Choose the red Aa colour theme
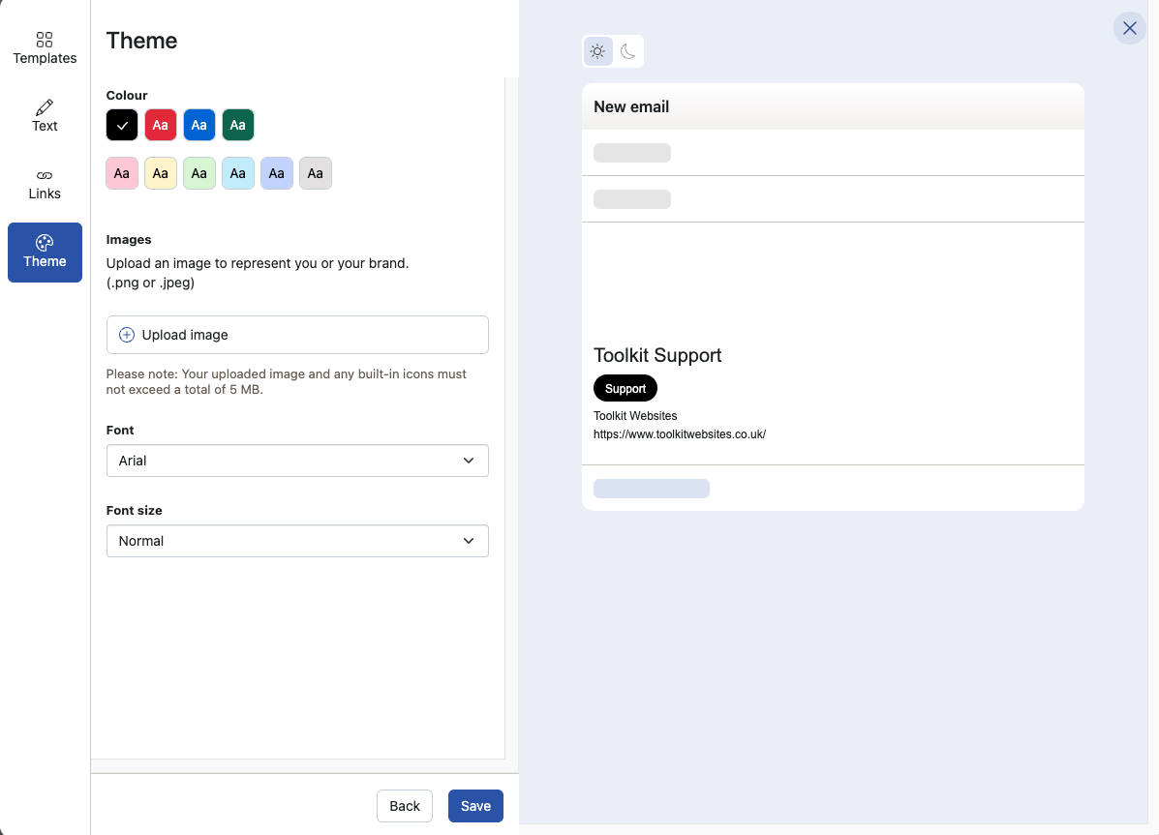1159x835 pixels. click(x=161, y=125)
